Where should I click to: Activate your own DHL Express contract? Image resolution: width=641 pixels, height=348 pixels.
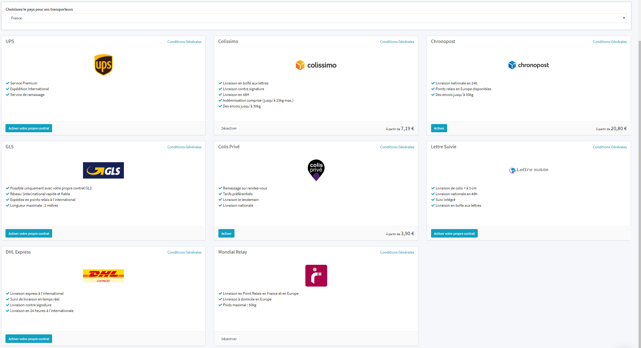[29, 339]
